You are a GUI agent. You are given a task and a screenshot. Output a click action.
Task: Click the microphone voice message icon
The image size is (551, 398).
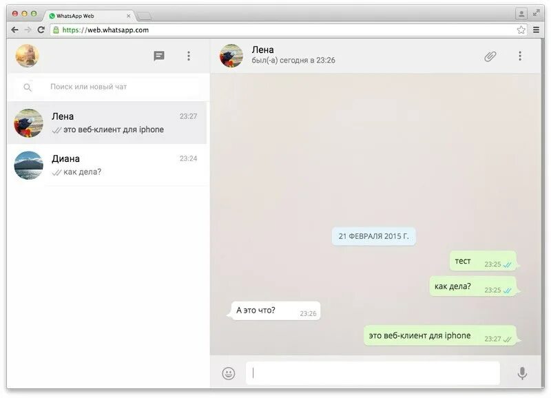tap(522, 373)
